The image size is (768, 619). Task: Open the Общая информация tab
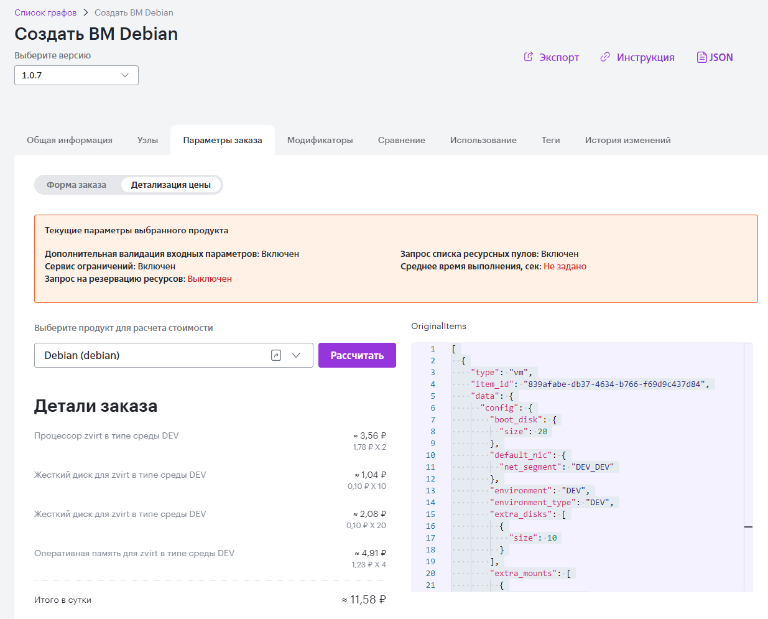[x=70, y=140]
